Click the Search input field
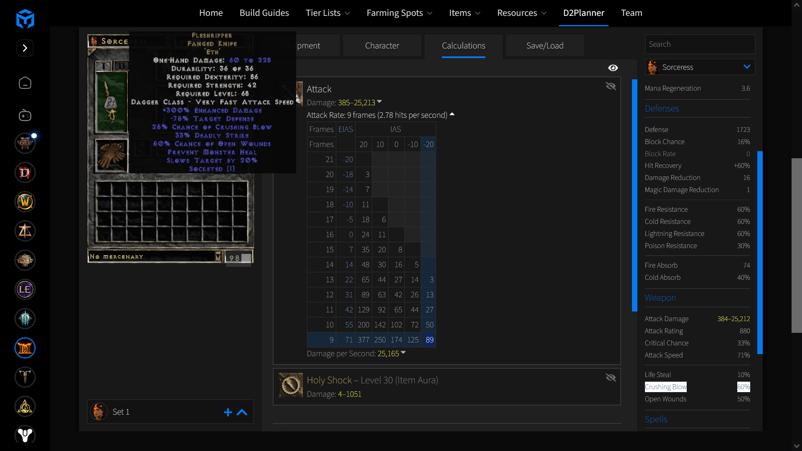Viewport: 802px width, 451px height. pyautogui.click(x=700, y=44)
